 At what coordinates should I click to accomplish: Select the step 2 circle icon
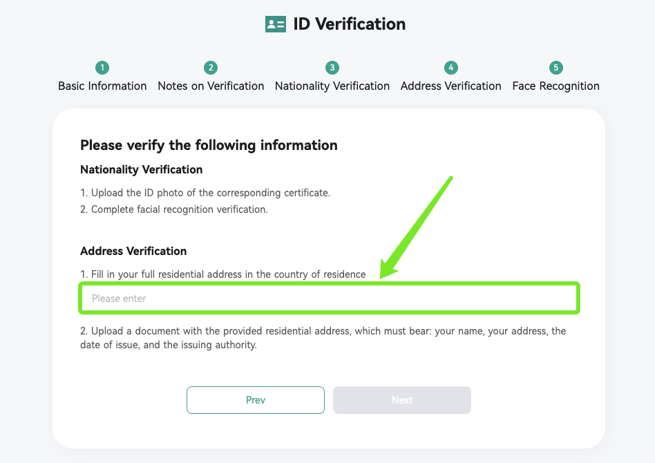tap(211, 68)
